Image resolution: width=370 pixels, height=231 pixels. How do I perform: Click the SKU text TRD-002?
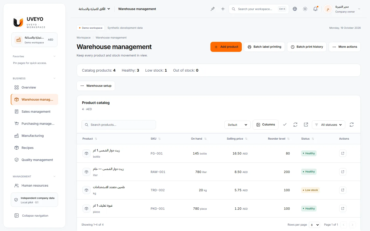point(158,190)
